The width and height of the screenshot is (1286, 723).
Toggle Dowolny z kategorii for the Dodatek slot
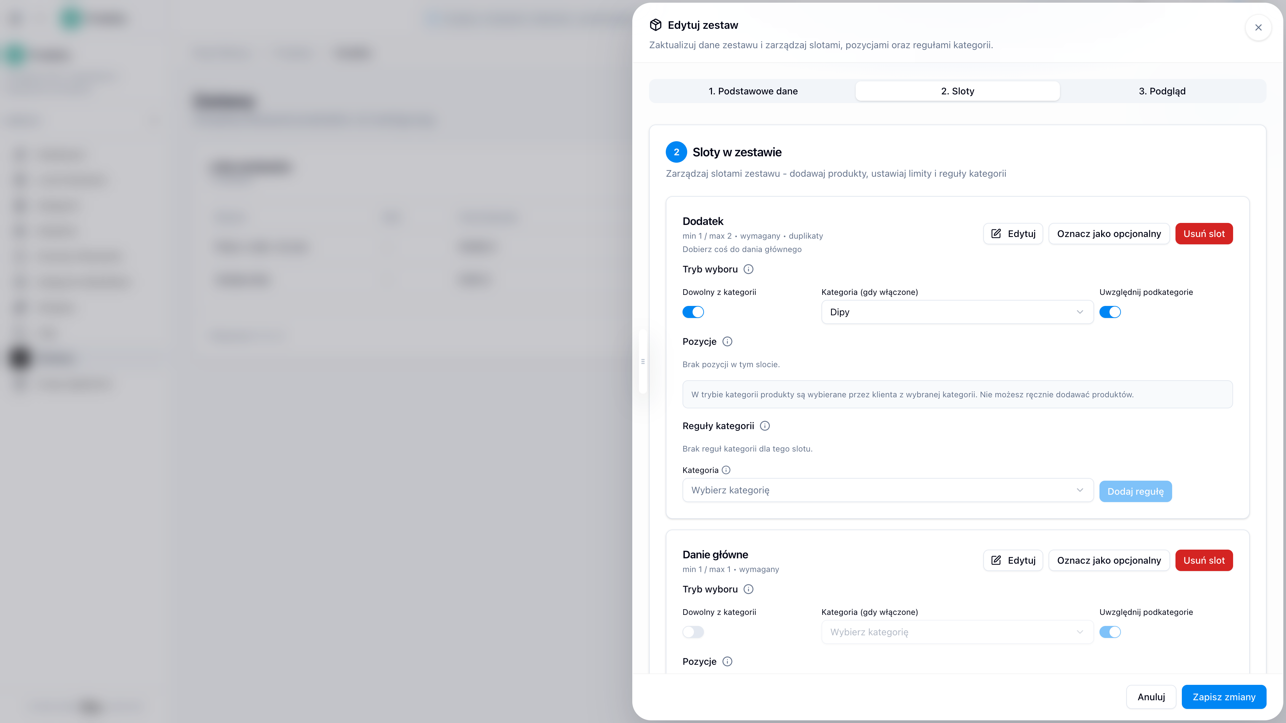[x=693, y=312]
